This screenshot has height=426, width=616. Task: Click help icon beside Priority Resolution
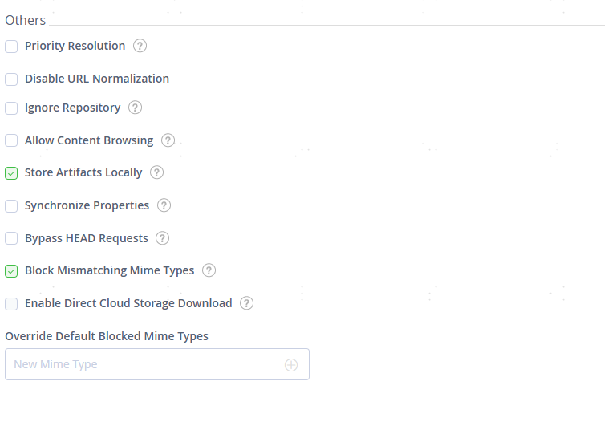(x=140, y=46)
